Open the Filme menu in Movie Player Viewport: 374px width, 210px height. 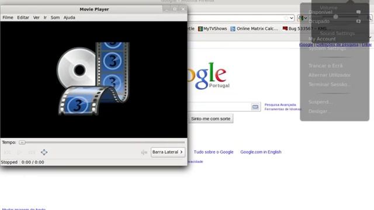tap(8, 17)
